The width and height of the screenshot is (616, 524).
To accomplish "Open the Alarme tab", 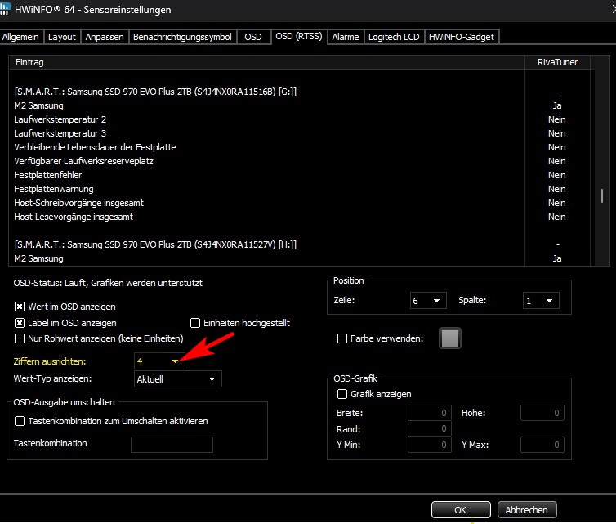I will pos(346,37).
